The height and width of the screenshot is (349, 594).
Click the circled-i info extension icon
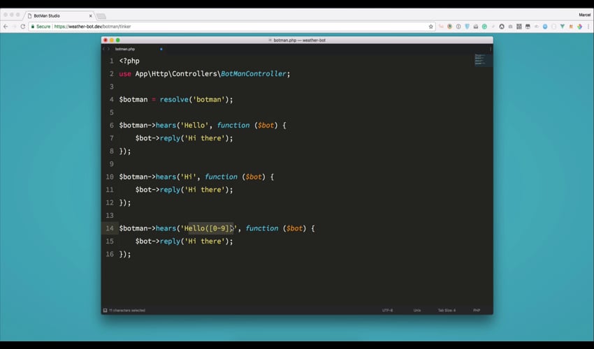458,27
